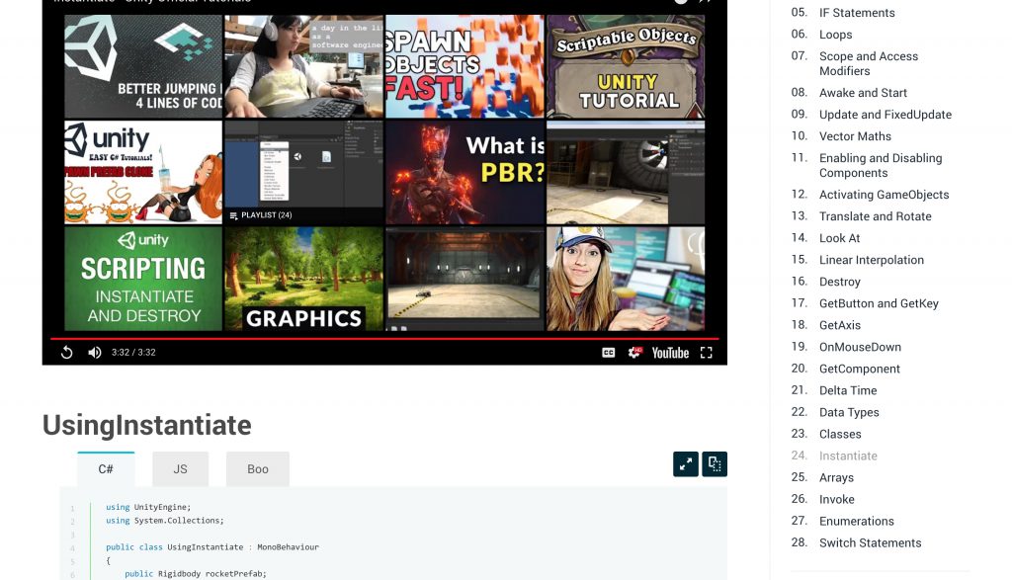The height and width of the screenshot is (580, 1012).
Task: Go to the OnMouseDown lesson
Action: click(860, 347)
